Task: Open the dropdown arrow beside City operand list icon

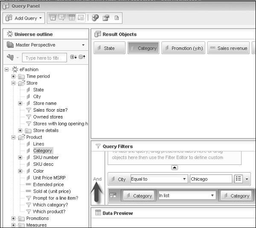Action: (x=247, y=179)
